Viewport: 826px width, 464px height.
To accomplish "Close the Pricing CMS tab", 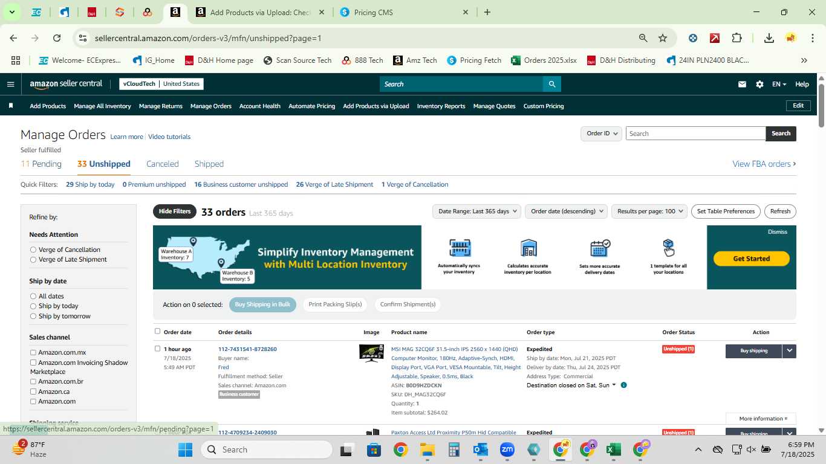I will pos(466,12).
